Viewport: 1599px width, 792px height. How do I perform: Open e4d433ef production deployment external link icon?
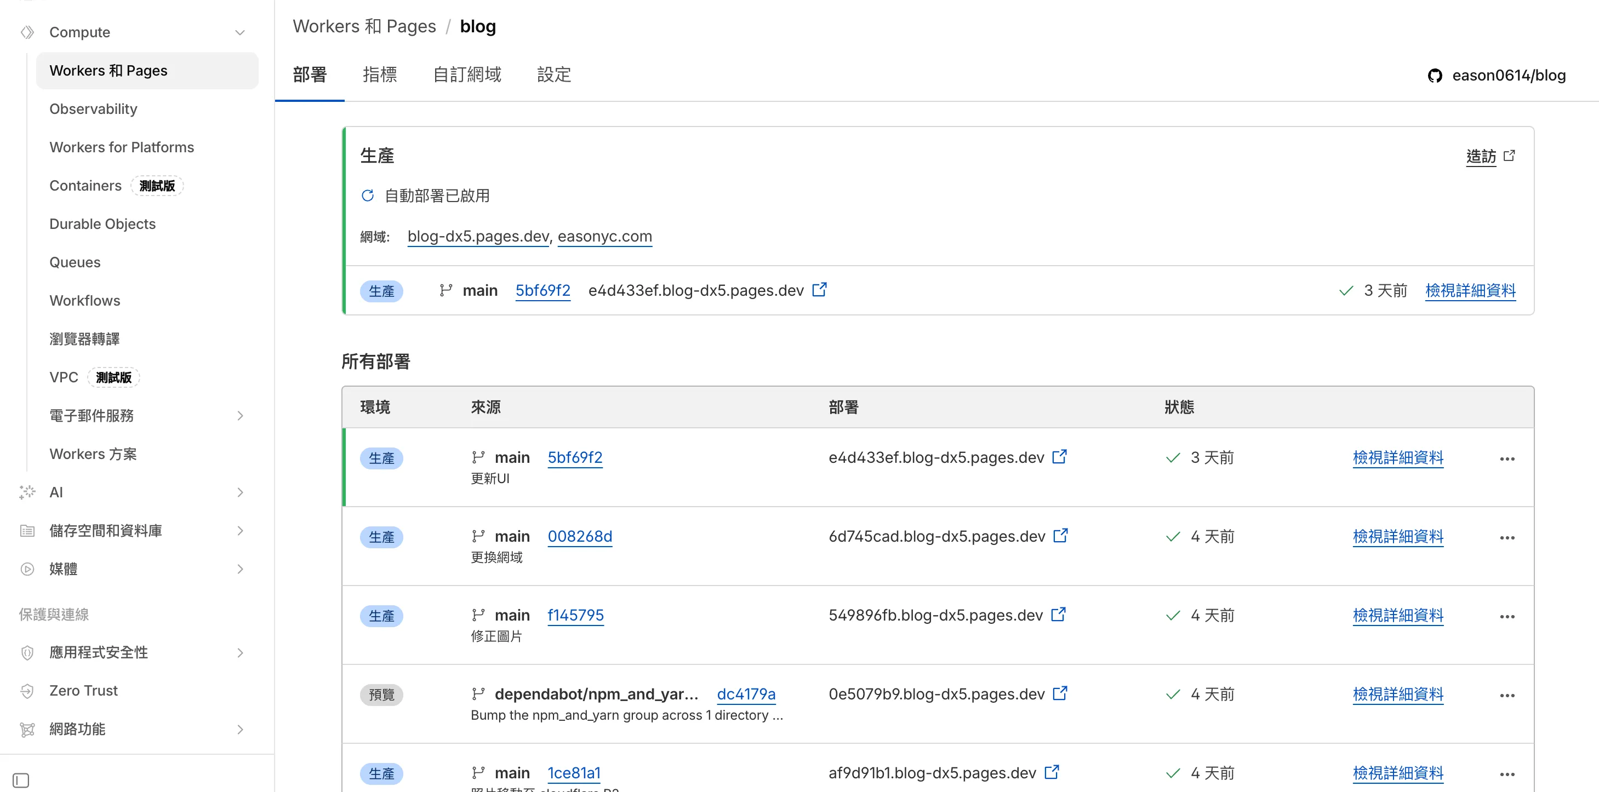[x=819, y=290]
